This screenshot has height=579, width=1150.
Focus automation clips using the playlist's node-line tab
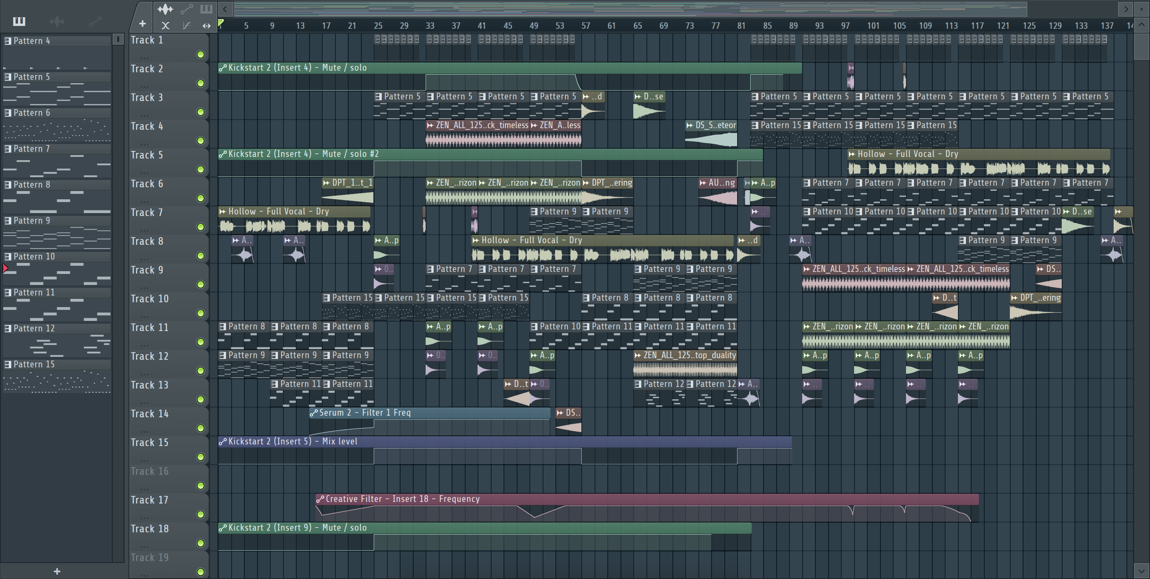click(186, 9)
